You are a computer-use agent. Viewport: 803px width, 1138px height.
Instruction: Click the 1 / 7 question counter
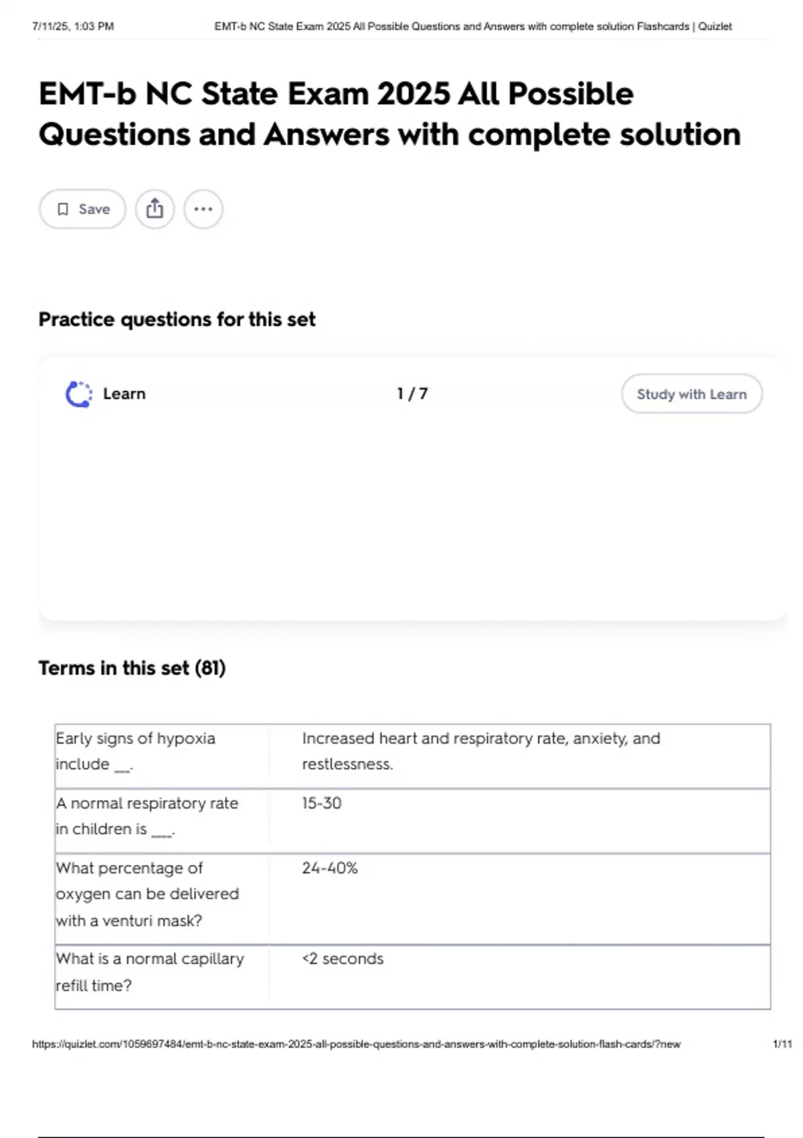[412, 394]
